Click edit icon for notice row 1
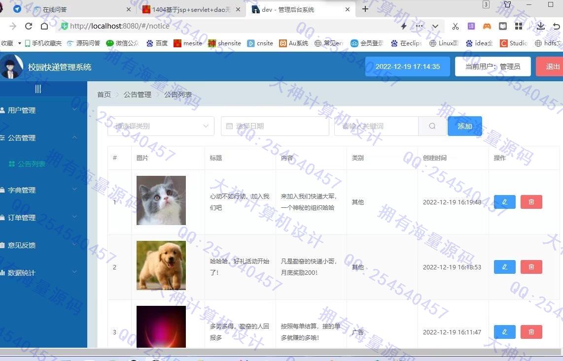This screenshot has height=361, width=563. 504,202
